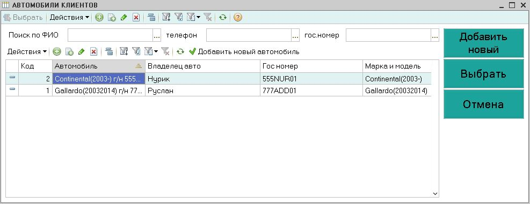This screenshot has width=530, height=204.
Task: Edit current item via window command bar pencil
Action: click(x=124, y=18)
